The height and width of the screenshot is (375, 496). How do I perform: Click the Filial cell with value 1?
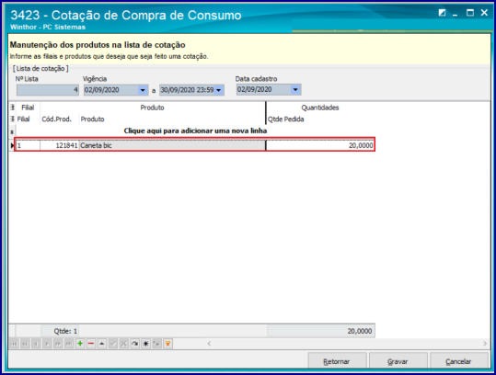(28, 145)
